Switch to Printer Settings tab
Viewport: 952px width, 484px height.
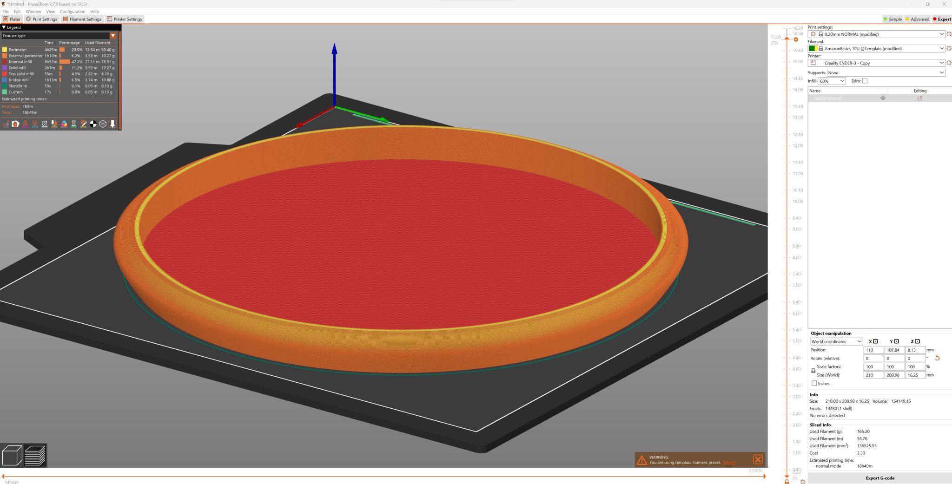[125, 19]
